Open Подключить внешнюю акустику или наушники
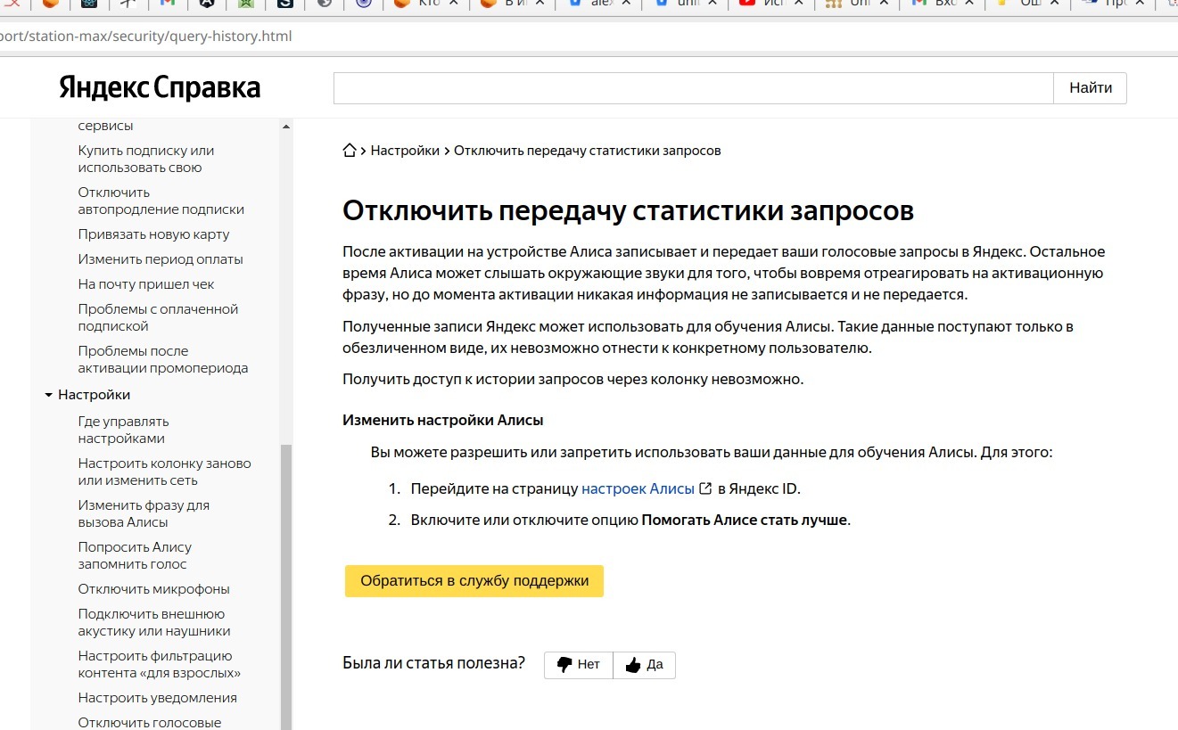 (x=154, y=622)
